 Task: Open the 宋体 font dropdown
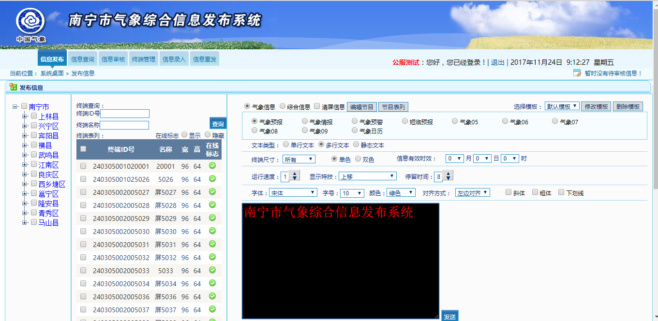click(293, 192)
